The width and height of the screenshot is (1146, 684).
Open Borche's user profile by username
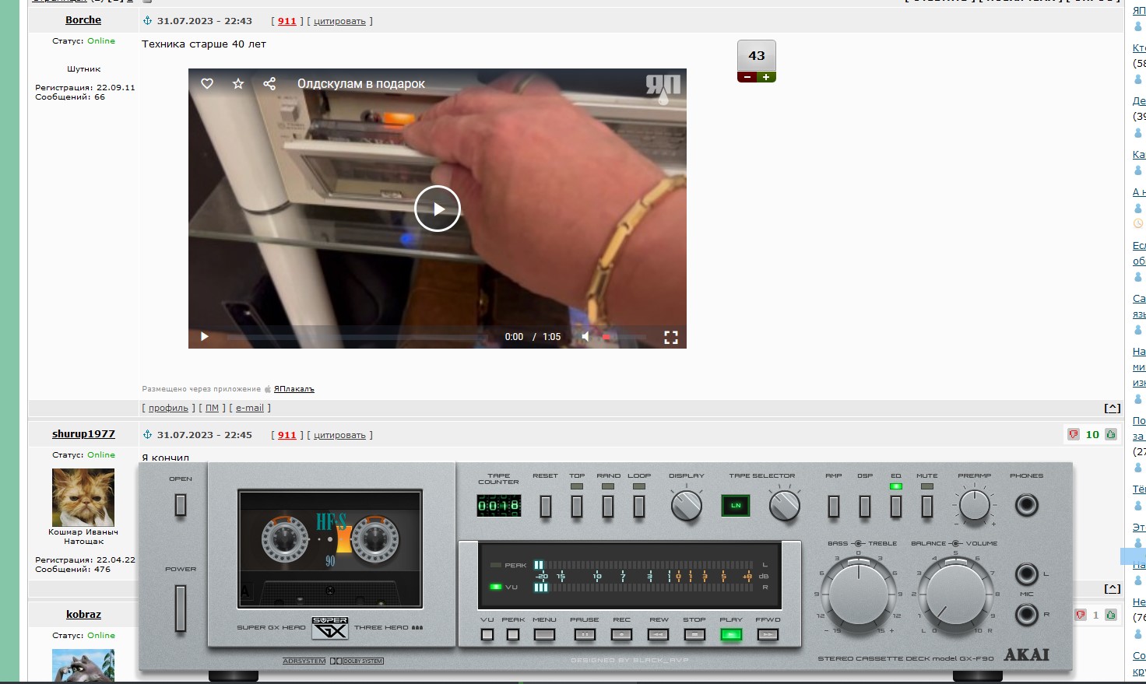83,19
